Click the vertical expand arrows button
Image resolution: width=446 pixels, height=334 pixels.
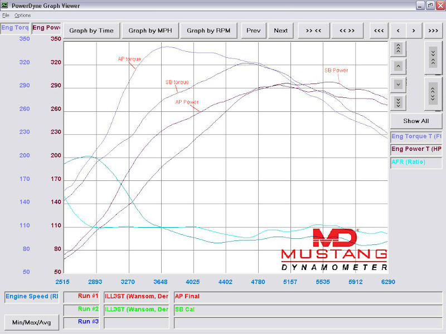click(433, 94)
